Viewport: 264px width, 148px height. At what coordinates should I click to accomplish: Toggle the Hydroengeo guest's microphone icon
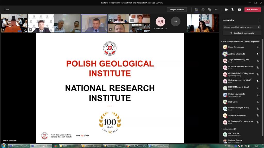[x=258, y=81]
